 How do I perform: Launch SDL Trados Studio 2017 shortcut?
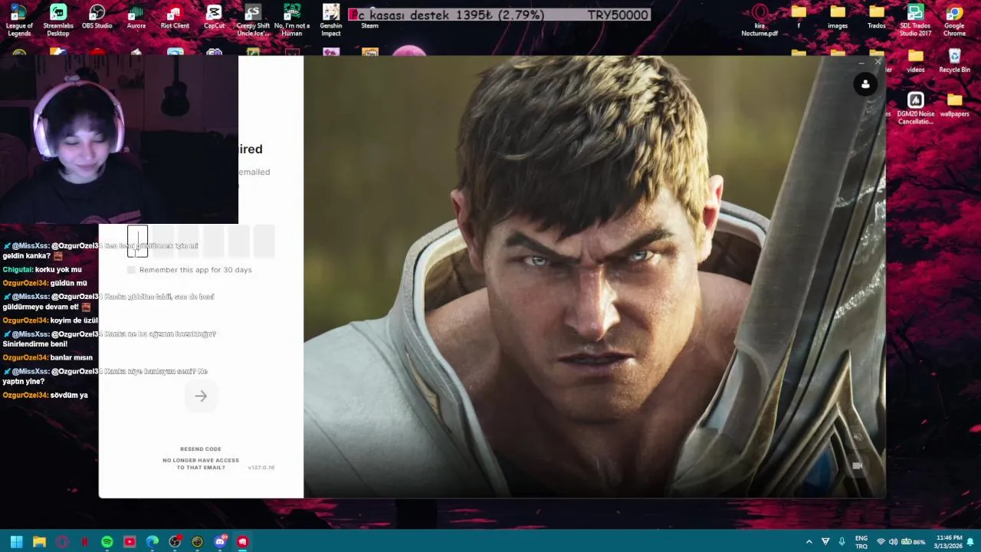tap(915, 20)
